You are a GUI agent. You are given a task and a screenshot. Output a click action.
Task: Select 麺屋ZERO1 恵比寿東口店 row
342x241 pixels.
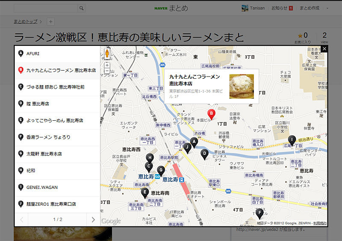click(x=58, y=204)
